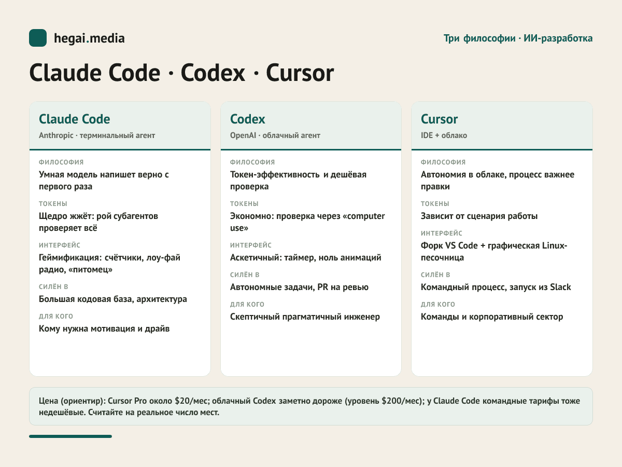
Task: Click the "Три философии · ИИ-разработка" header label
Action: click(x=518, y=38)
